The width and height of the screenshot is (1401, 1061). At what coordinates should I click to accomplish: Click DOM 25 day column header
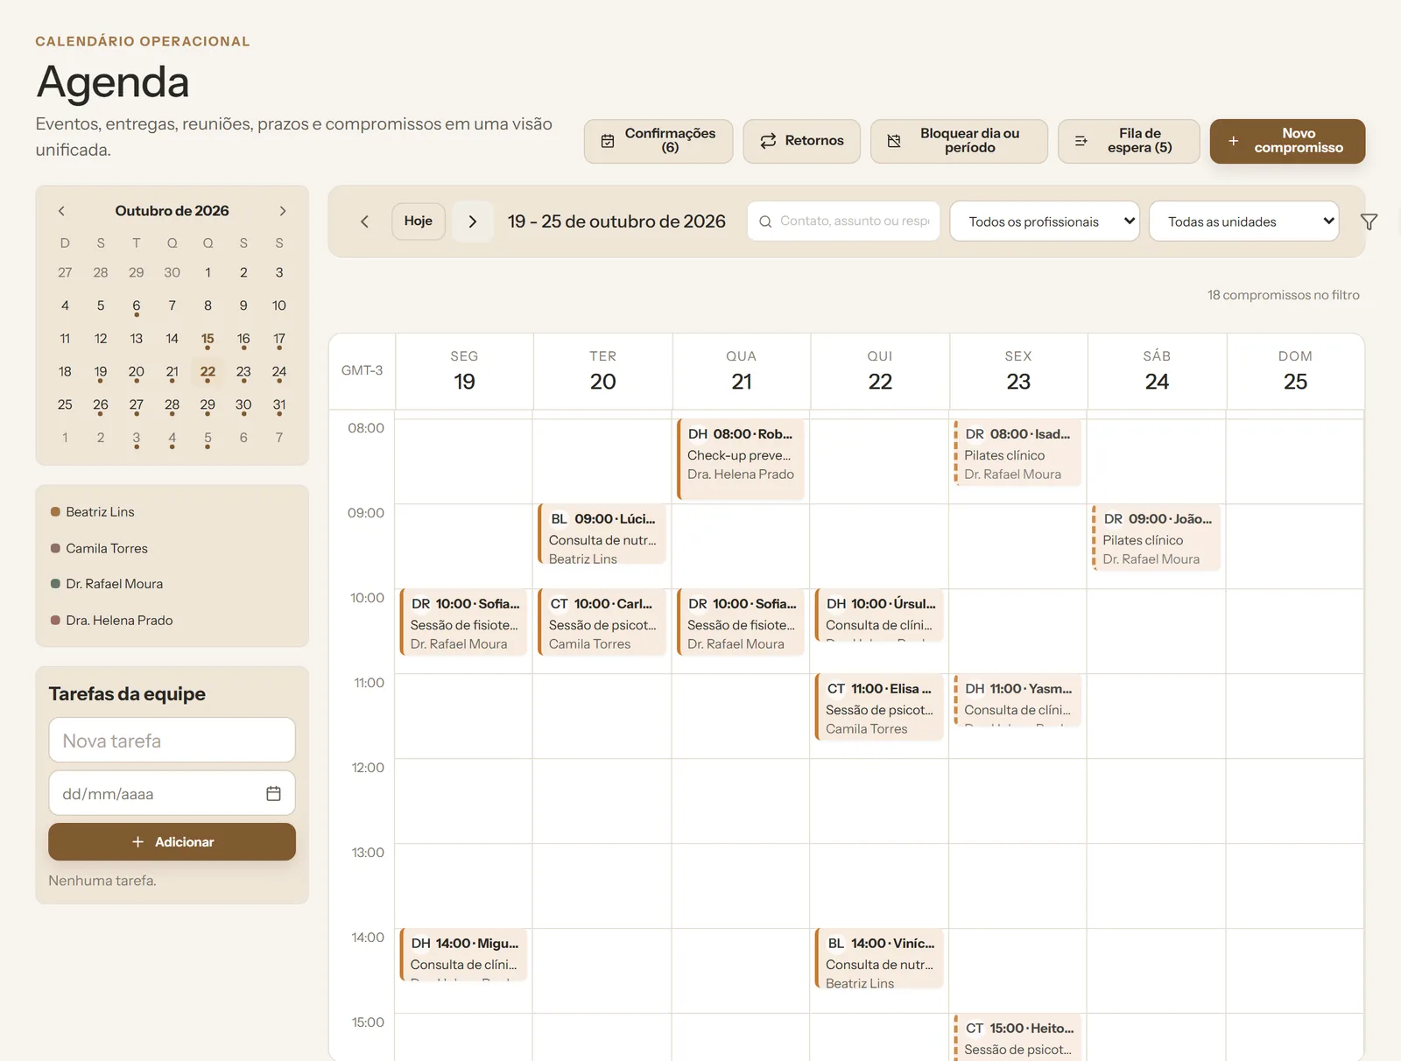(1295, 371)
